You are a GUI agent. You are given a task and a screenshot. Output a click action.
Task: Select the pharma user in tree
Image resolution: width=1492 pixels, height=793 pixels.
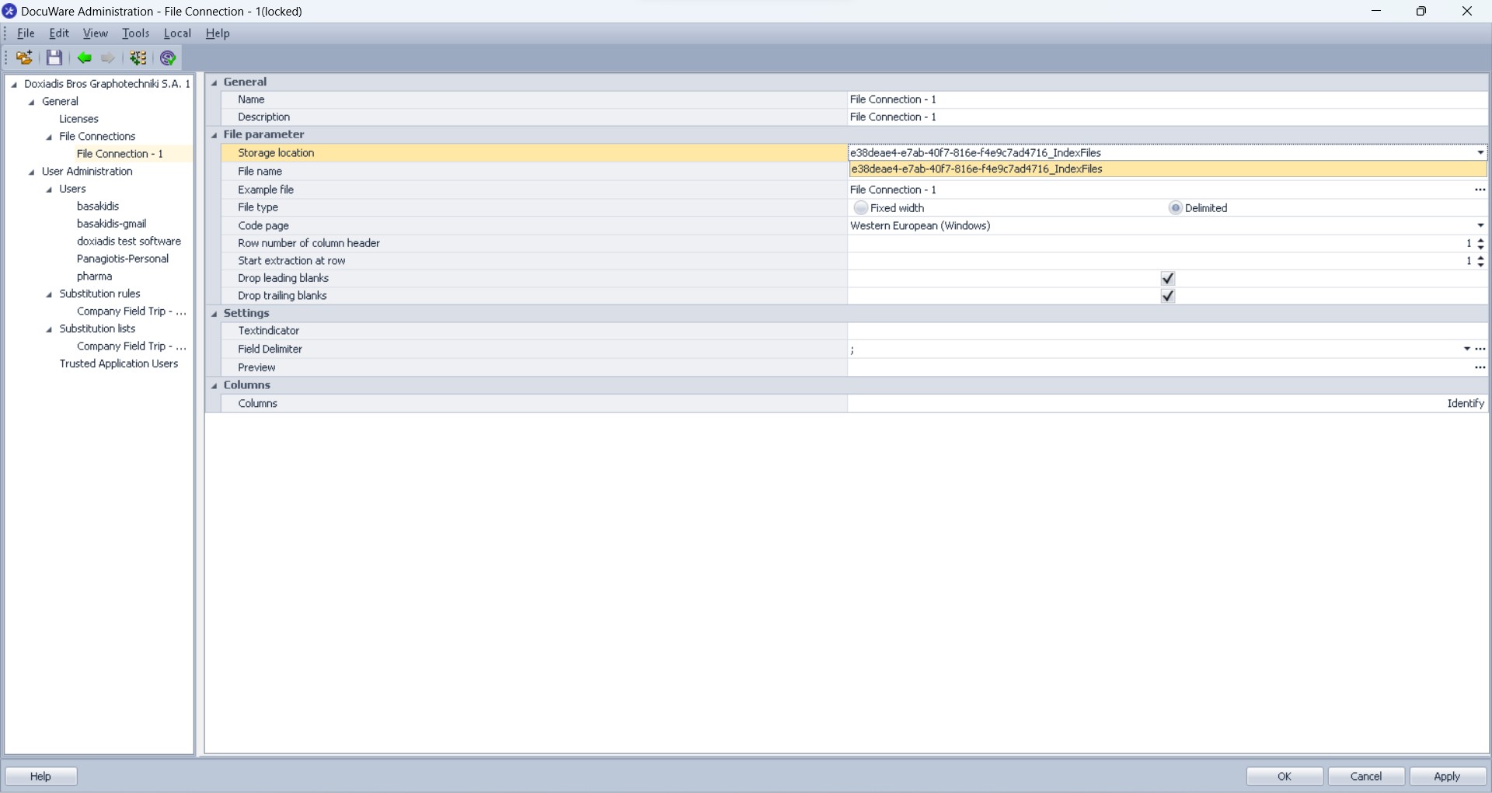click(x=94, y=277)
